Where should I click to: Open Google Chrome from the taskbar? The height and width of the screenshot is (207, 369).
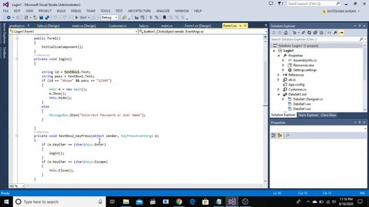(x=179, y=202)
